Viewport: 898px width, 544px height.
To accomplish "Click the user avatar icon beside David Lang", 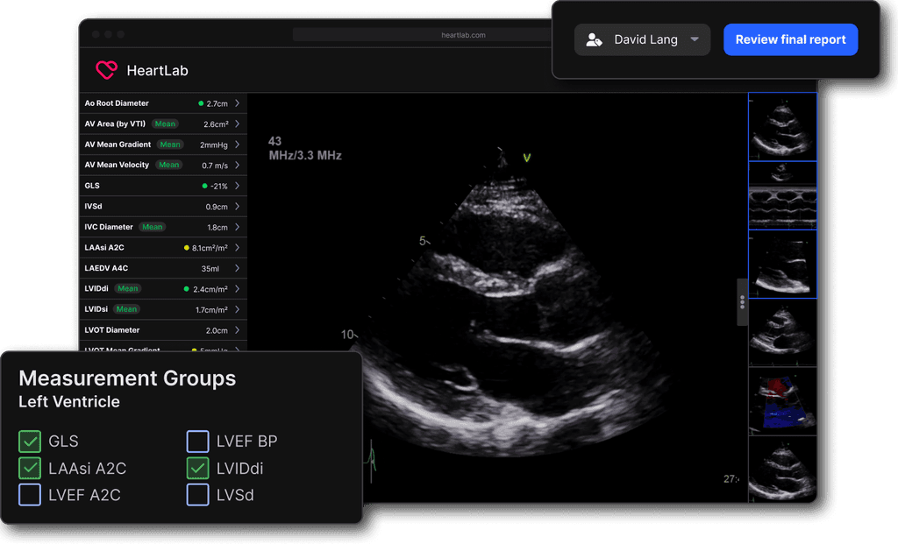I will 594,39.
